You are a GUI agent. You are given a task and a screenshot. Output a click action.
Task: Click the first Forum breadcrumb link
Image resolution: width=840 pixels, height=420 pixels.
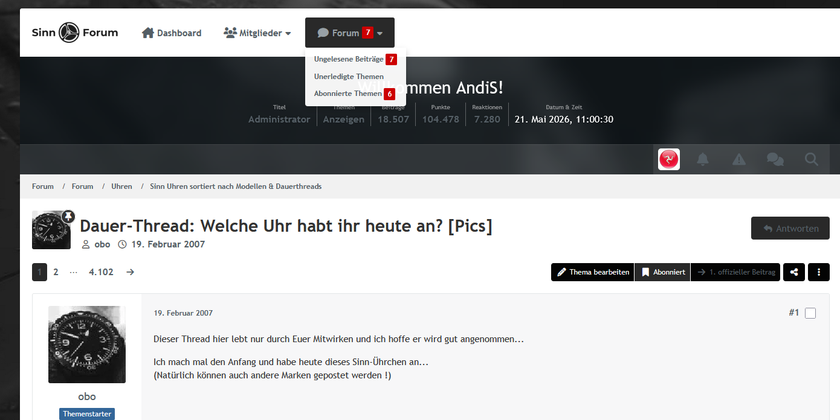point(43,186)
